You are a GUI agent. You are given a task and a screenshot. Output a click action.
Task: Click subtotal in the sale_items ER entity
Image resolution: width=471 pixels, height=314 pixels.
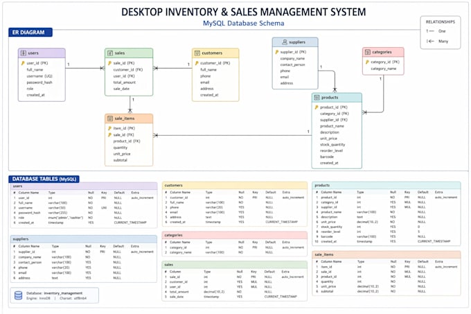click(x=120, y=160)
